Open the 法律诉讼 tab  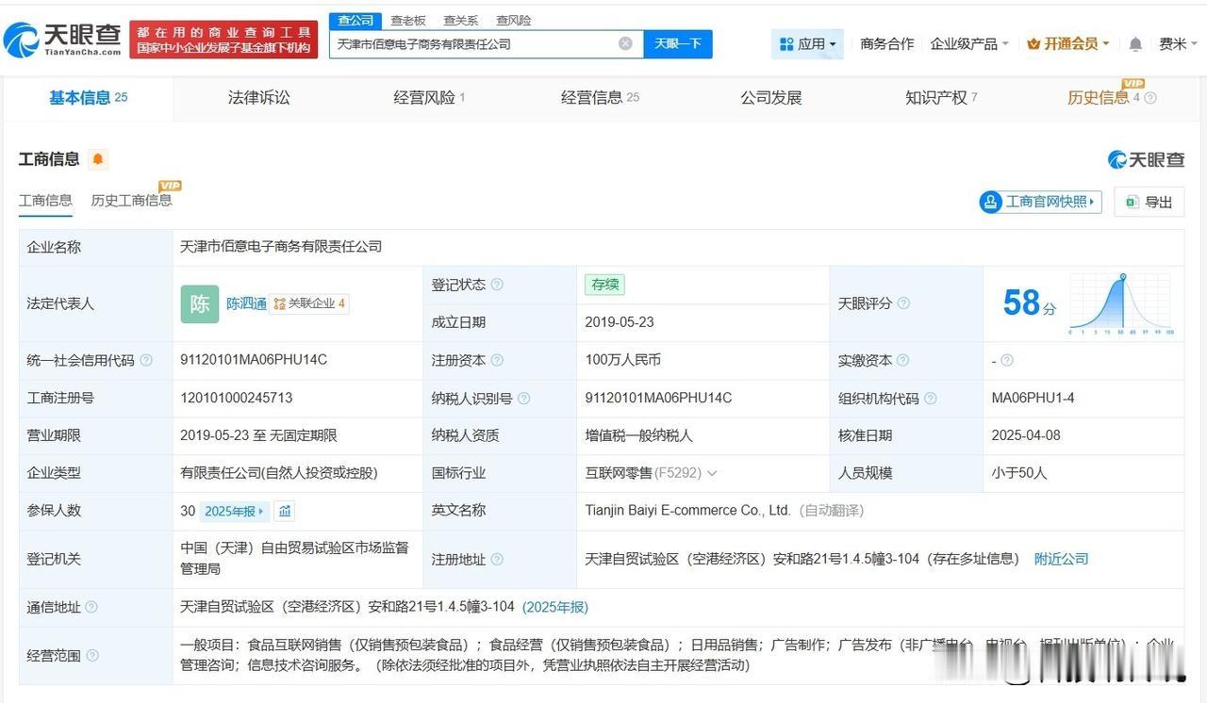[x=259, y=98]
